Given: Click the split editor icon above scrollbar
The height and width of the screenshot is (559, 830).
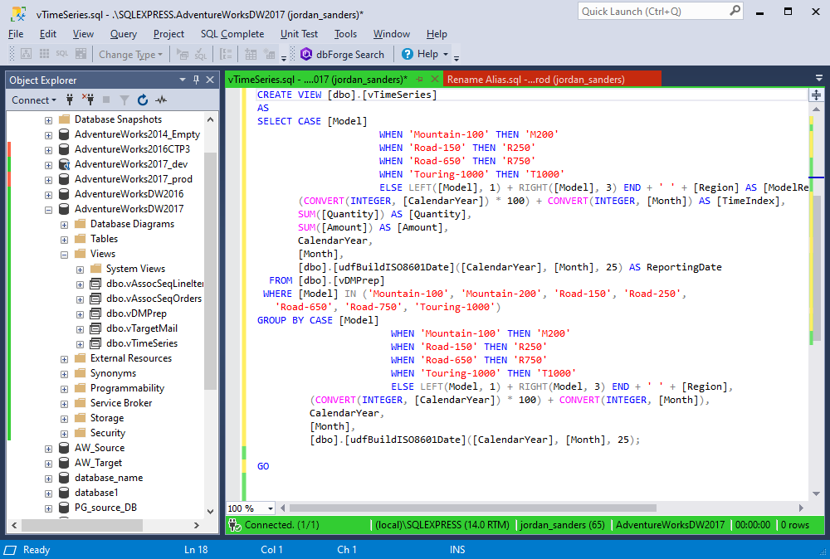Looking at the screenshot, I should point(816,95).
